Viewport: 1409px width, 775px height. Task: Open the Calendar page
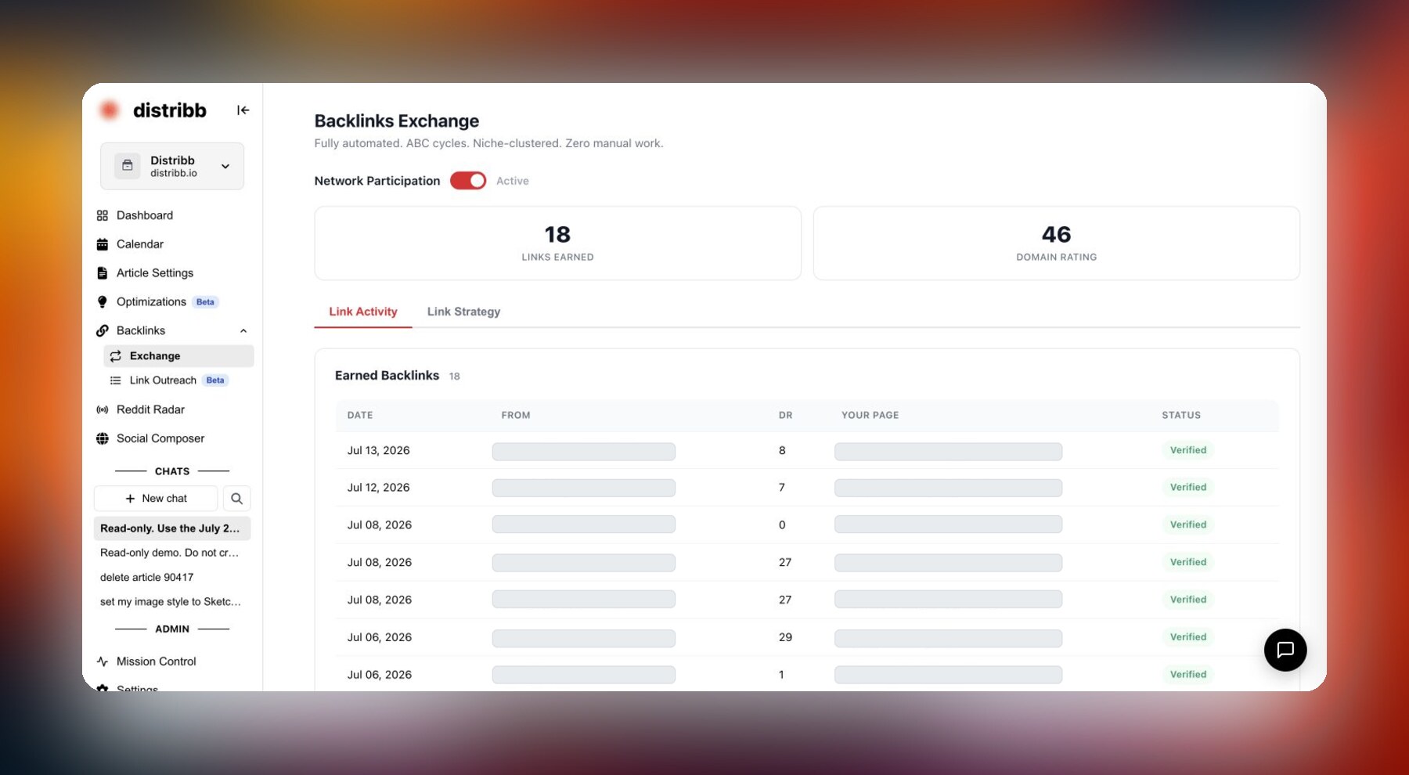click(x=140, y=244)
